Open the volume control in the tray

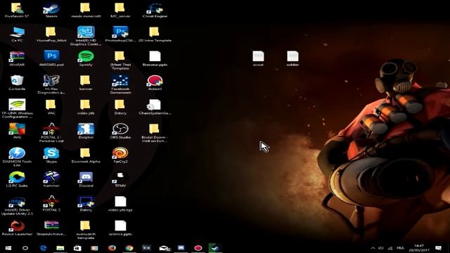tap(381, 248)
